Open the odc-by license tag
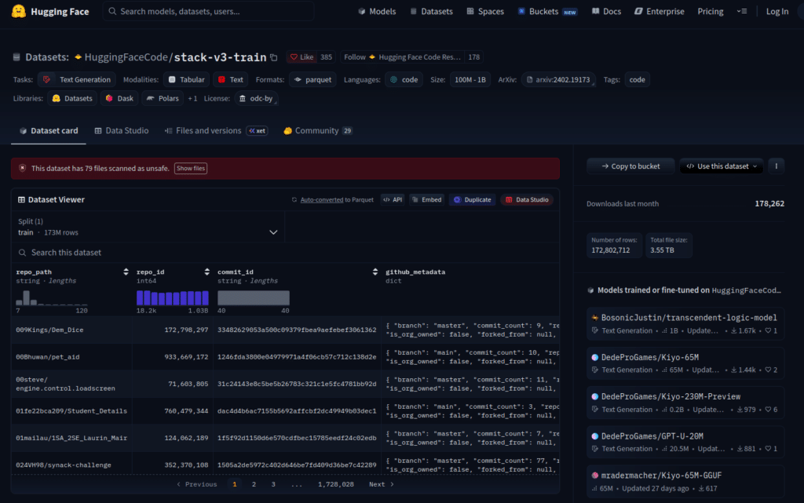The height and width of the screenshot is (503, 804). coord(256,98)
